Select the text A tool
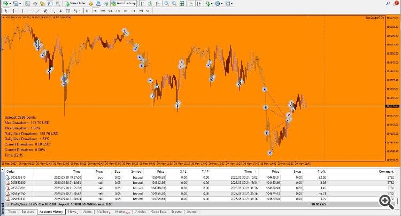This screenshot has width=401, height=216. (60, 11)
